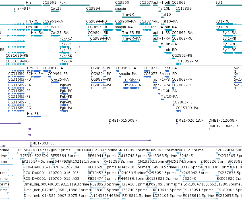Select protein Trn-SR-PB
The image size is (242, 200).
(x=132, y=79)
